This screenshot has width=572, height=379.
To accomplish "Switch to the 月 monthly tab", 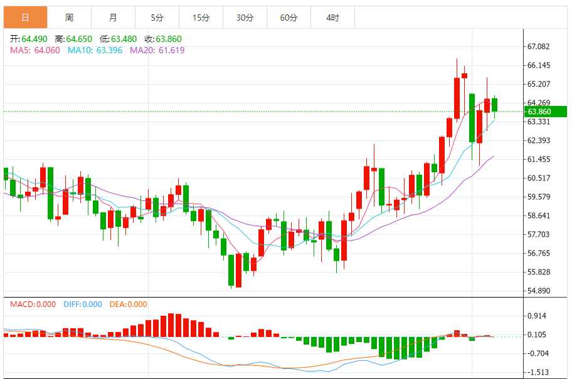I will (113, 18).
